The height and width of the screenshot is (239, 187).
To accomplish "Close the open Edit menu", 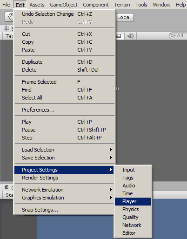I will (x=20, y=5).
